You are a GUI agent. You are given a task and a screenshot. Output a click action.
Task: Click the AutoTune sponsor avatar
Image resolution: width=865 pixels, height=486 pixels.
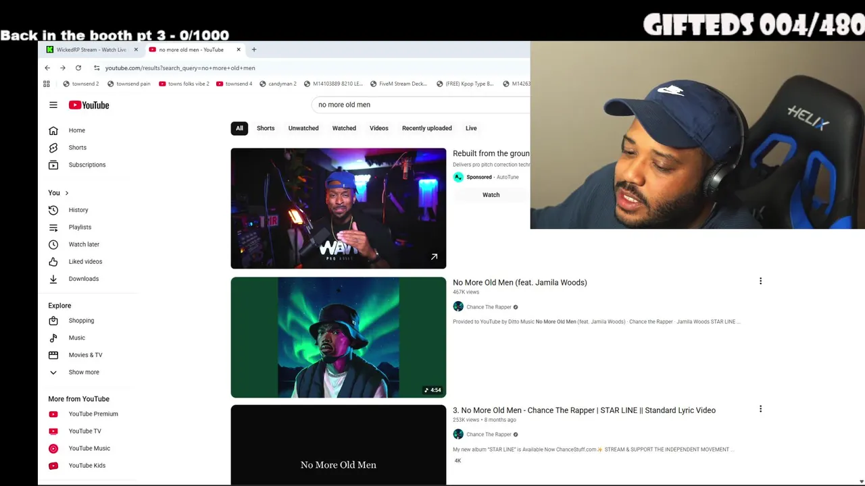click(458, 177)
